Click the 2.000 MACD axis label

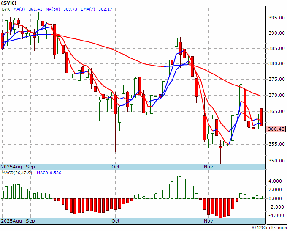(275, 190)
